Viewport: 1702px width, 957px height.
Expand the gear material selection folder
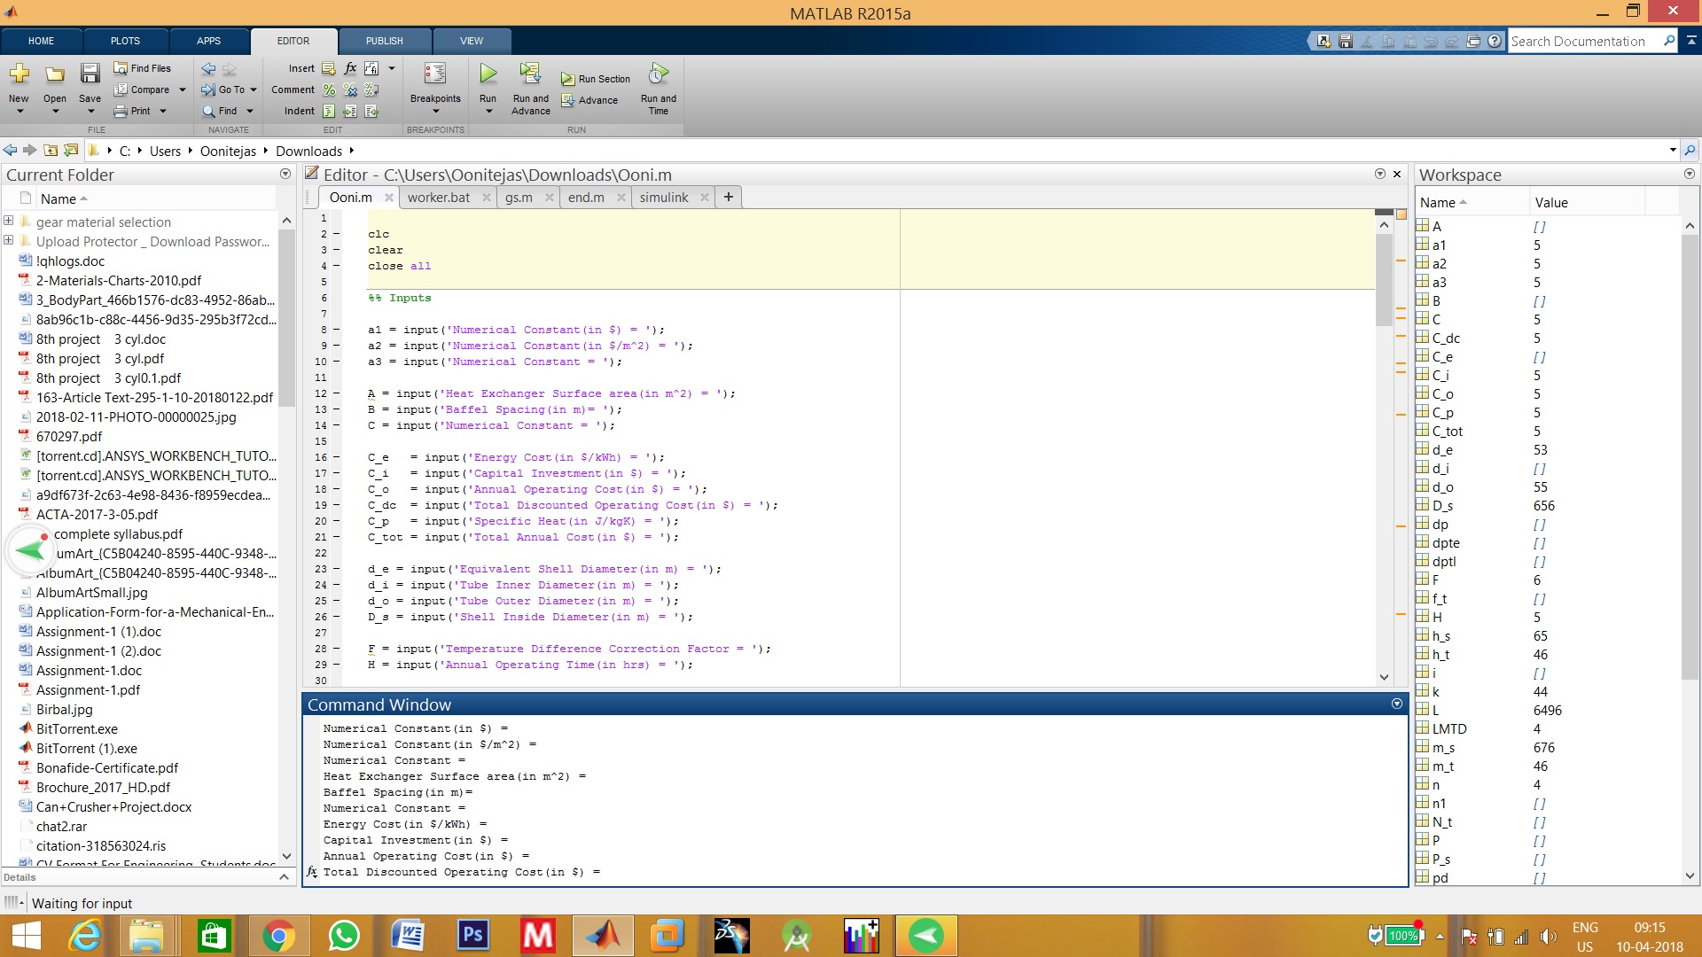pyautogui.click(x=9, y=222)
